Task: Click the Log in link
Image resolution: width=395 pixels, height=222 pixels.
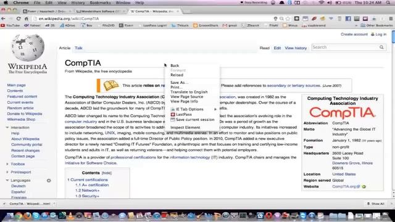Action: point(381,35)
